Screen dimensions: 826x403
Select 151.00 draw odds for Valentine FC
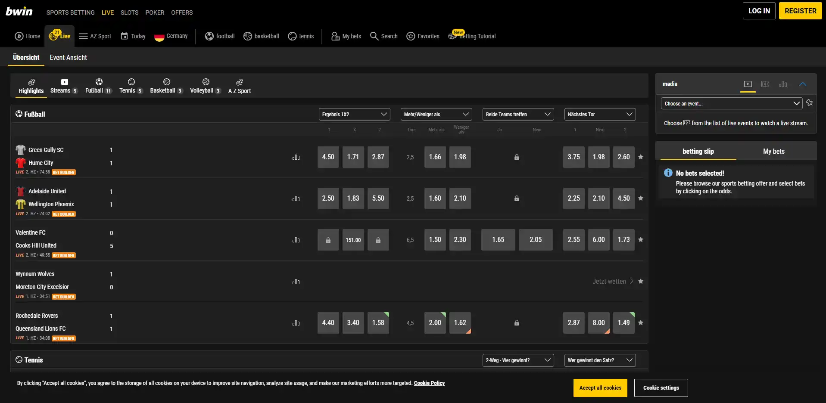click(353, 240)
